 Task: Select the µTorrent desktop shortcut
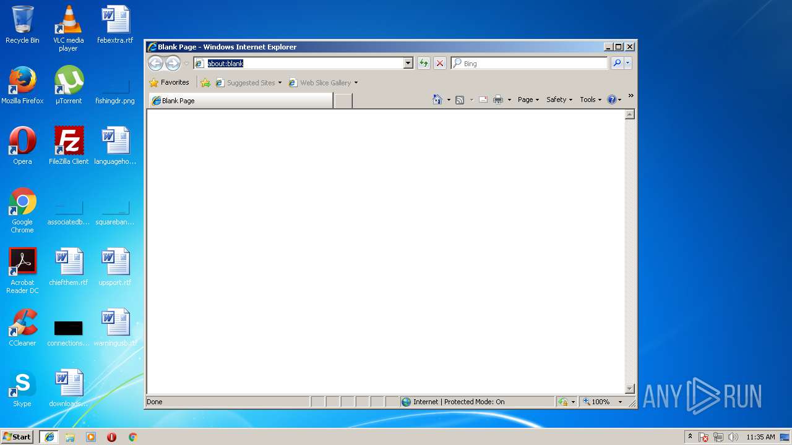[68, 85]
